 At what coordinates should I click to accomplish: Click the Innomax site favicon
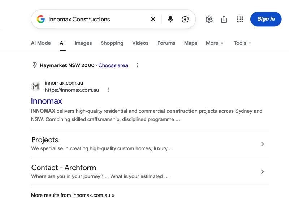35,86
